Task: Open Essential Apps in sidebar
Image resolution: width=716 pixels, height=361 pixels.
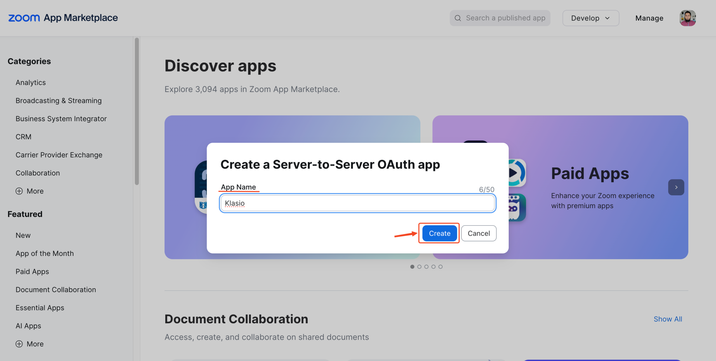Action: point(40,308)
